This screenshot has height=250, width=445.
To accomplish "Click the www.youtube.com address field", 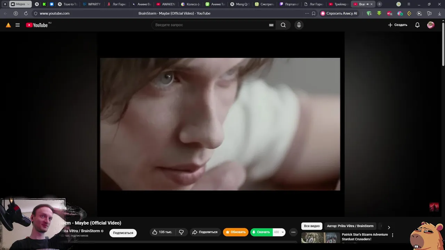I will tap(55, 14).
